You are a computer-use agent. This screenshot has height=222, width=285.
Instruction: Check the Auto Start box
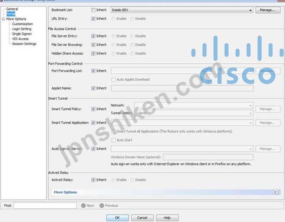[114, 140]
